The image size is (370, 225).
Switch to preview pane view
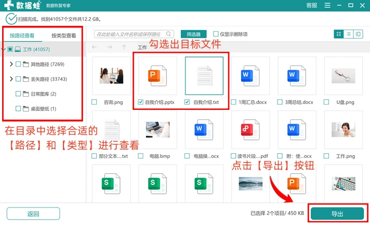point(358,34)
